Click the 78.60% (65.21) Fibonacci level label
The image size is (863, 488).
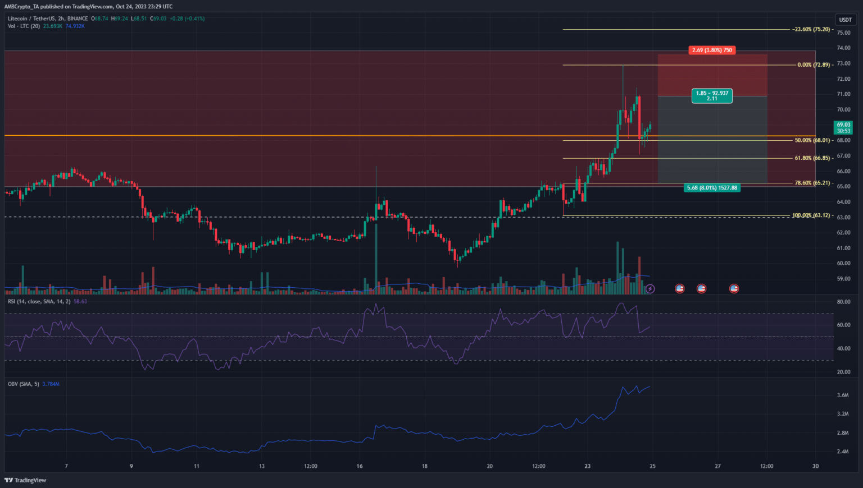pyautogui.click(x=812, y=183)
